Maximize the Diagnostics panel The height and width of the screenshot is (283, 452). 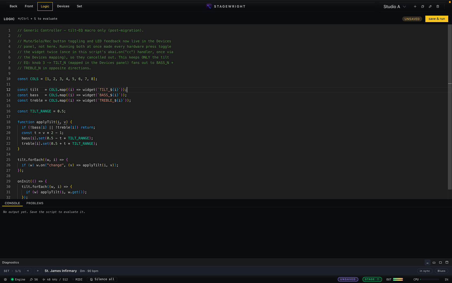point(447,263)
